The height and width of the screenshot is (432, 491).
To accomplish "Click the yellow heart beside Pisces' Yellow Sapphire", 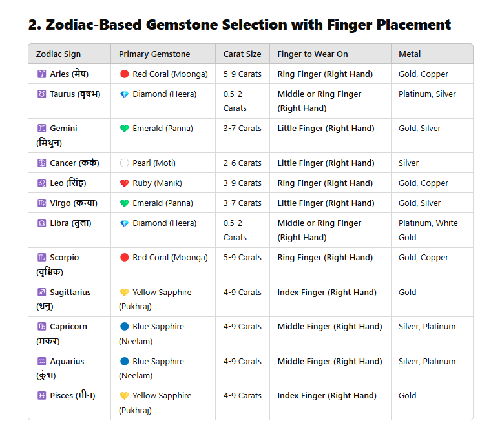I will click(124, 396).
